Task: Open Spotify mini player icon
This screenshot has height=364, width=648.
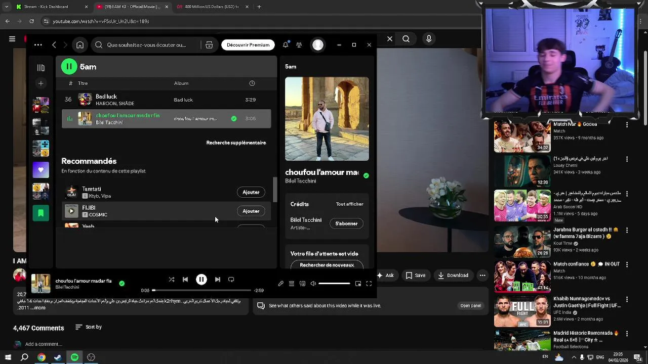Action: click(x=358, y=284)
